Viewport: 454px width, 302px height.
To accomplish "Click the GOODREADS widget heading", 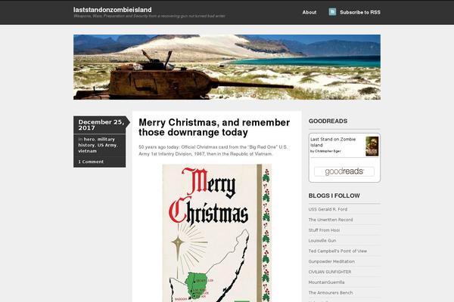I will click(328, 121).
